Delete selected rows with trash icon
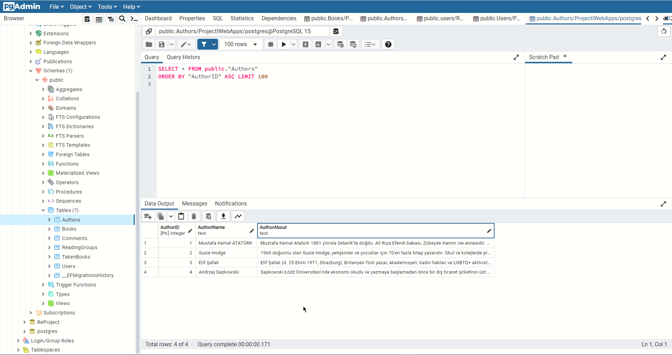Viewport: 672px width, 355px height. click(x=194, y=216)
